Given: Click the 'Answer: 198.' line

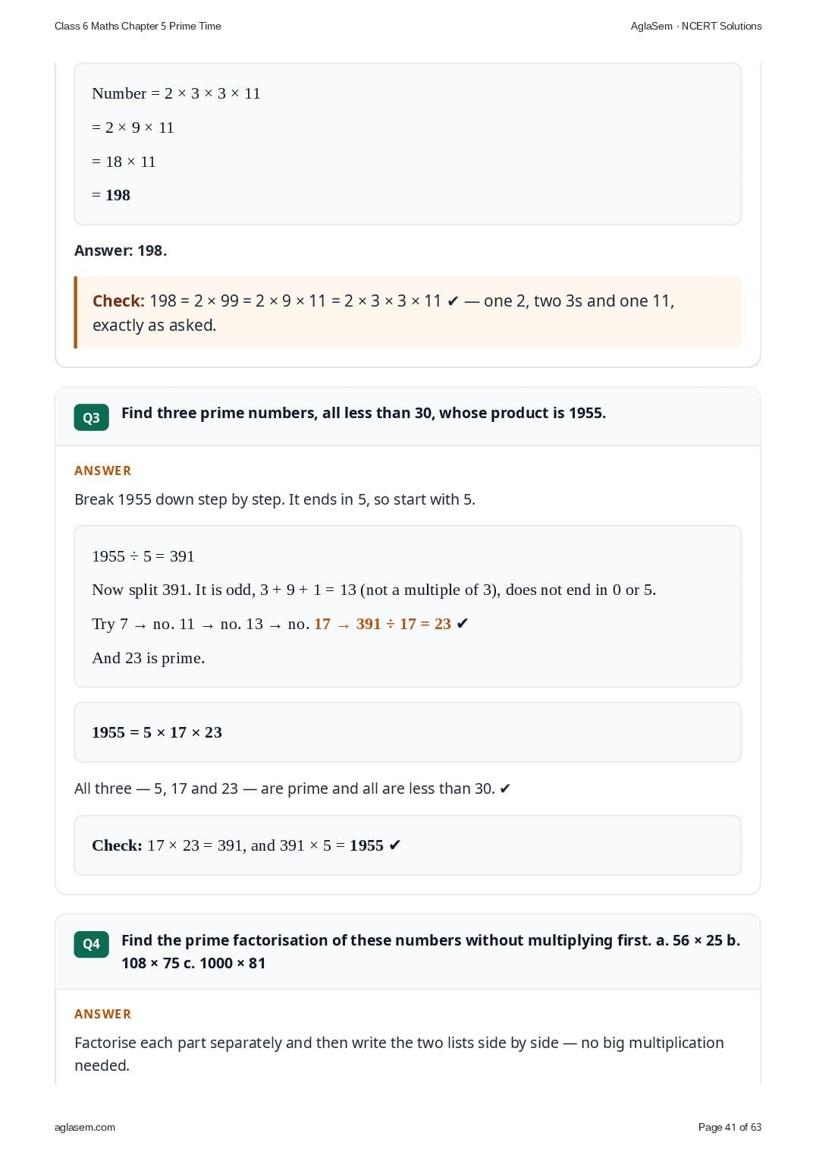Looking at the screenshot, I should [x=121, y=250].
